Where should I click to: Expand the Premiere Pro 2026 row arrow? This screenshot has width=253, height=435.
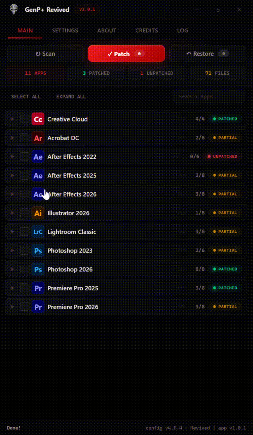[x=13, y=307]
